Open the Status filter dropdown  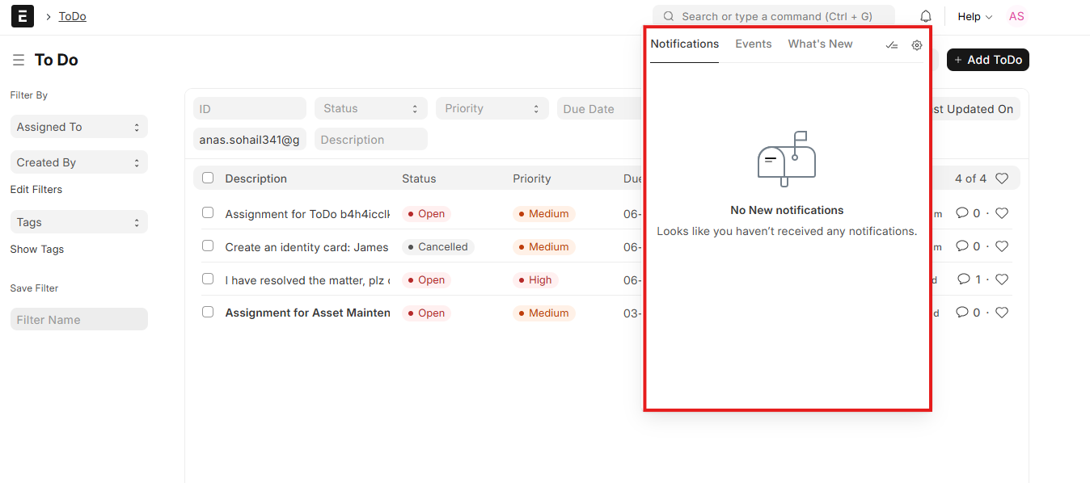click(371, 108)
